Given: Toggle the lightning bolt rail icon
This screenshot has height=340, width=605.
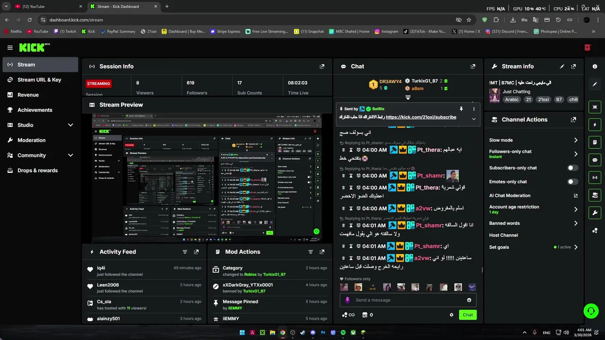Looking at the screenshot, I should (x=595, y=125).
